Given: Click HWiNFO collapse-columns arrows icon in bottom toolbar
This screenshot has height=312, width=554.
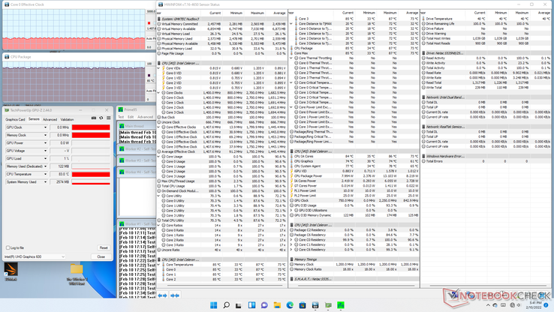Looking at the screenshot, I should coord(175,295).
